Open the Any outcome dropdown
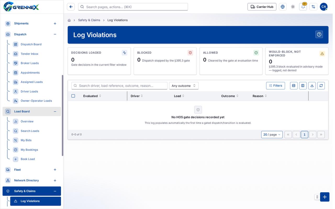Image resolution: width=335 pixels, height=209 pixels. [x=184, y=86]
